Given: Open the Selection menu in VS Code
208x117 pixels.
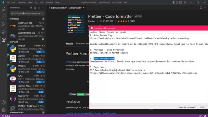Looking at the screenshot, I should tap(22, 3).
